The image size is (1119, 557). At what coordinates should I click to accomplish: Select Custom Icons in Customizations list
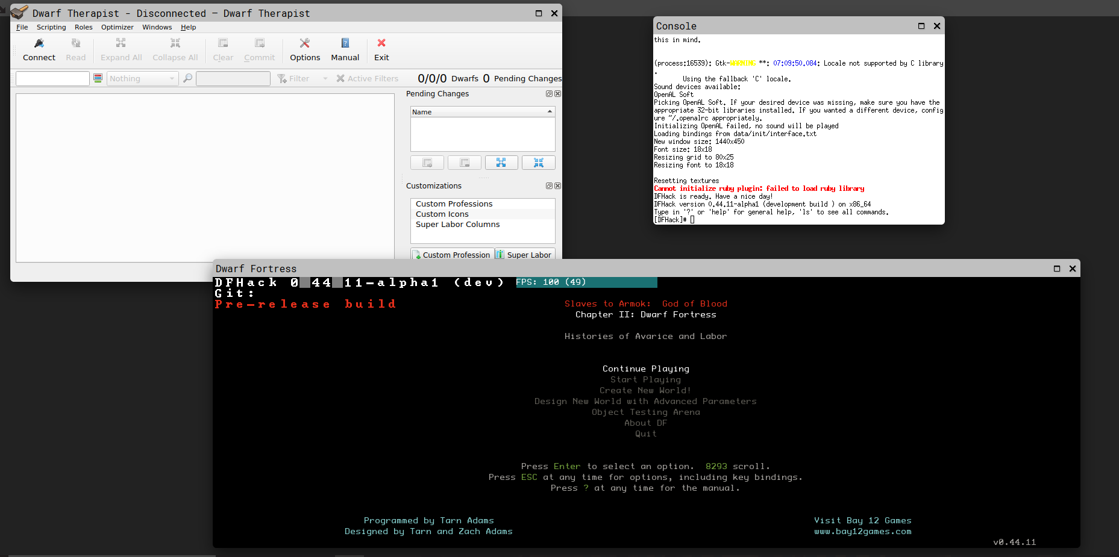(483, 214)
